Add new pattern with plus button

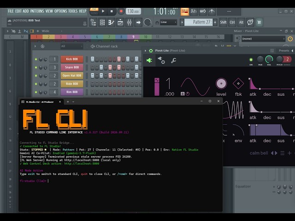(215, 23)
